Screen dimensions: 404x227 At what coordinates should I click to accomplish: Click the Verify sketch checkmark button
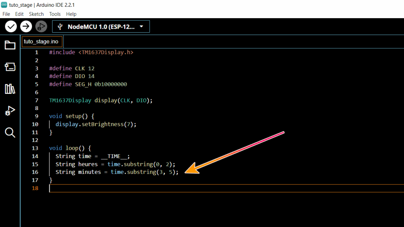point(11,26)
